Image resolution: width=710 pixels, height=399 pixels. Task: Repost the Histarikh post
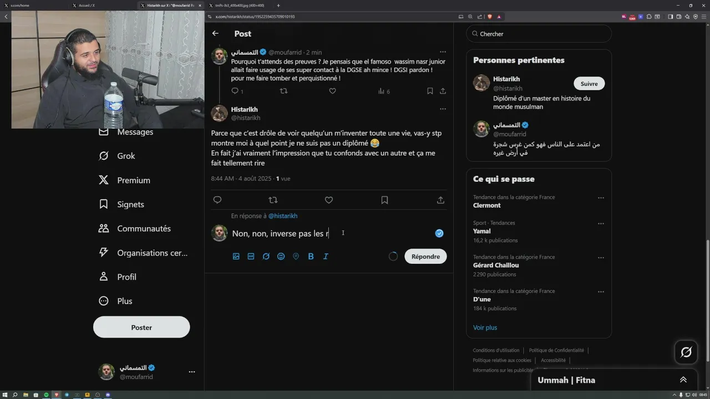coord(273,200)
